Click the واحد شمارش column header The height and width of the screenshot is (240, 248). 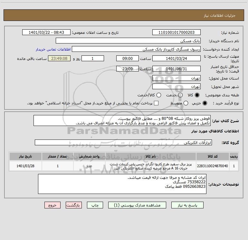click(89, 156)
